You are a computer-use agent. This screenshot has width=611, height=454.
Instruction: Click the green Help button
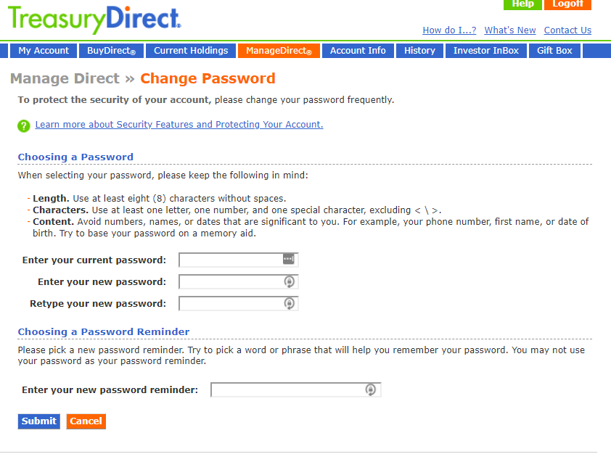(522, 4)
